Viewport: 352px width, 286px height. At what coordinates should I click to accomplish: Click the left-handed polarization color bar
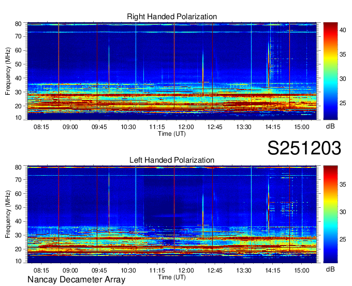coord(330,214)
